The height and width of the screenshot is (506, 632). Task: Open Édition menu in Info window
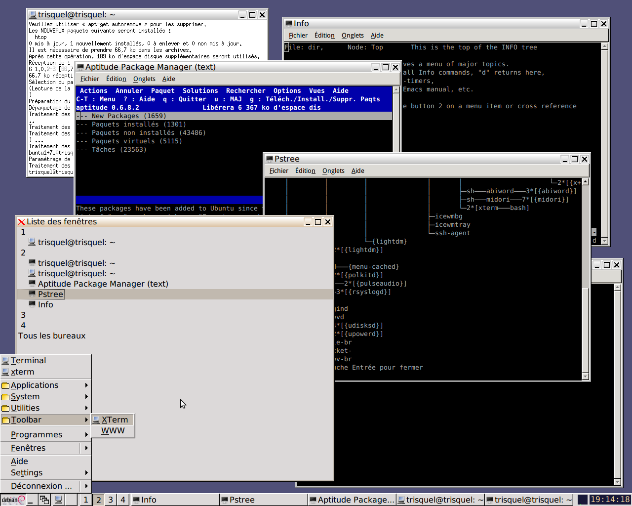pyautogui.click(x=324, y=35)
